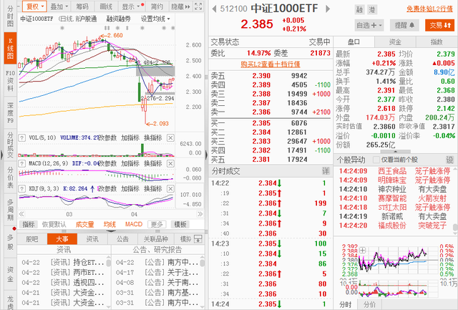Open the 自选+ watchlist dropdown
The width and height of the screenshot is (458, 310).
(x=369, y=26)
